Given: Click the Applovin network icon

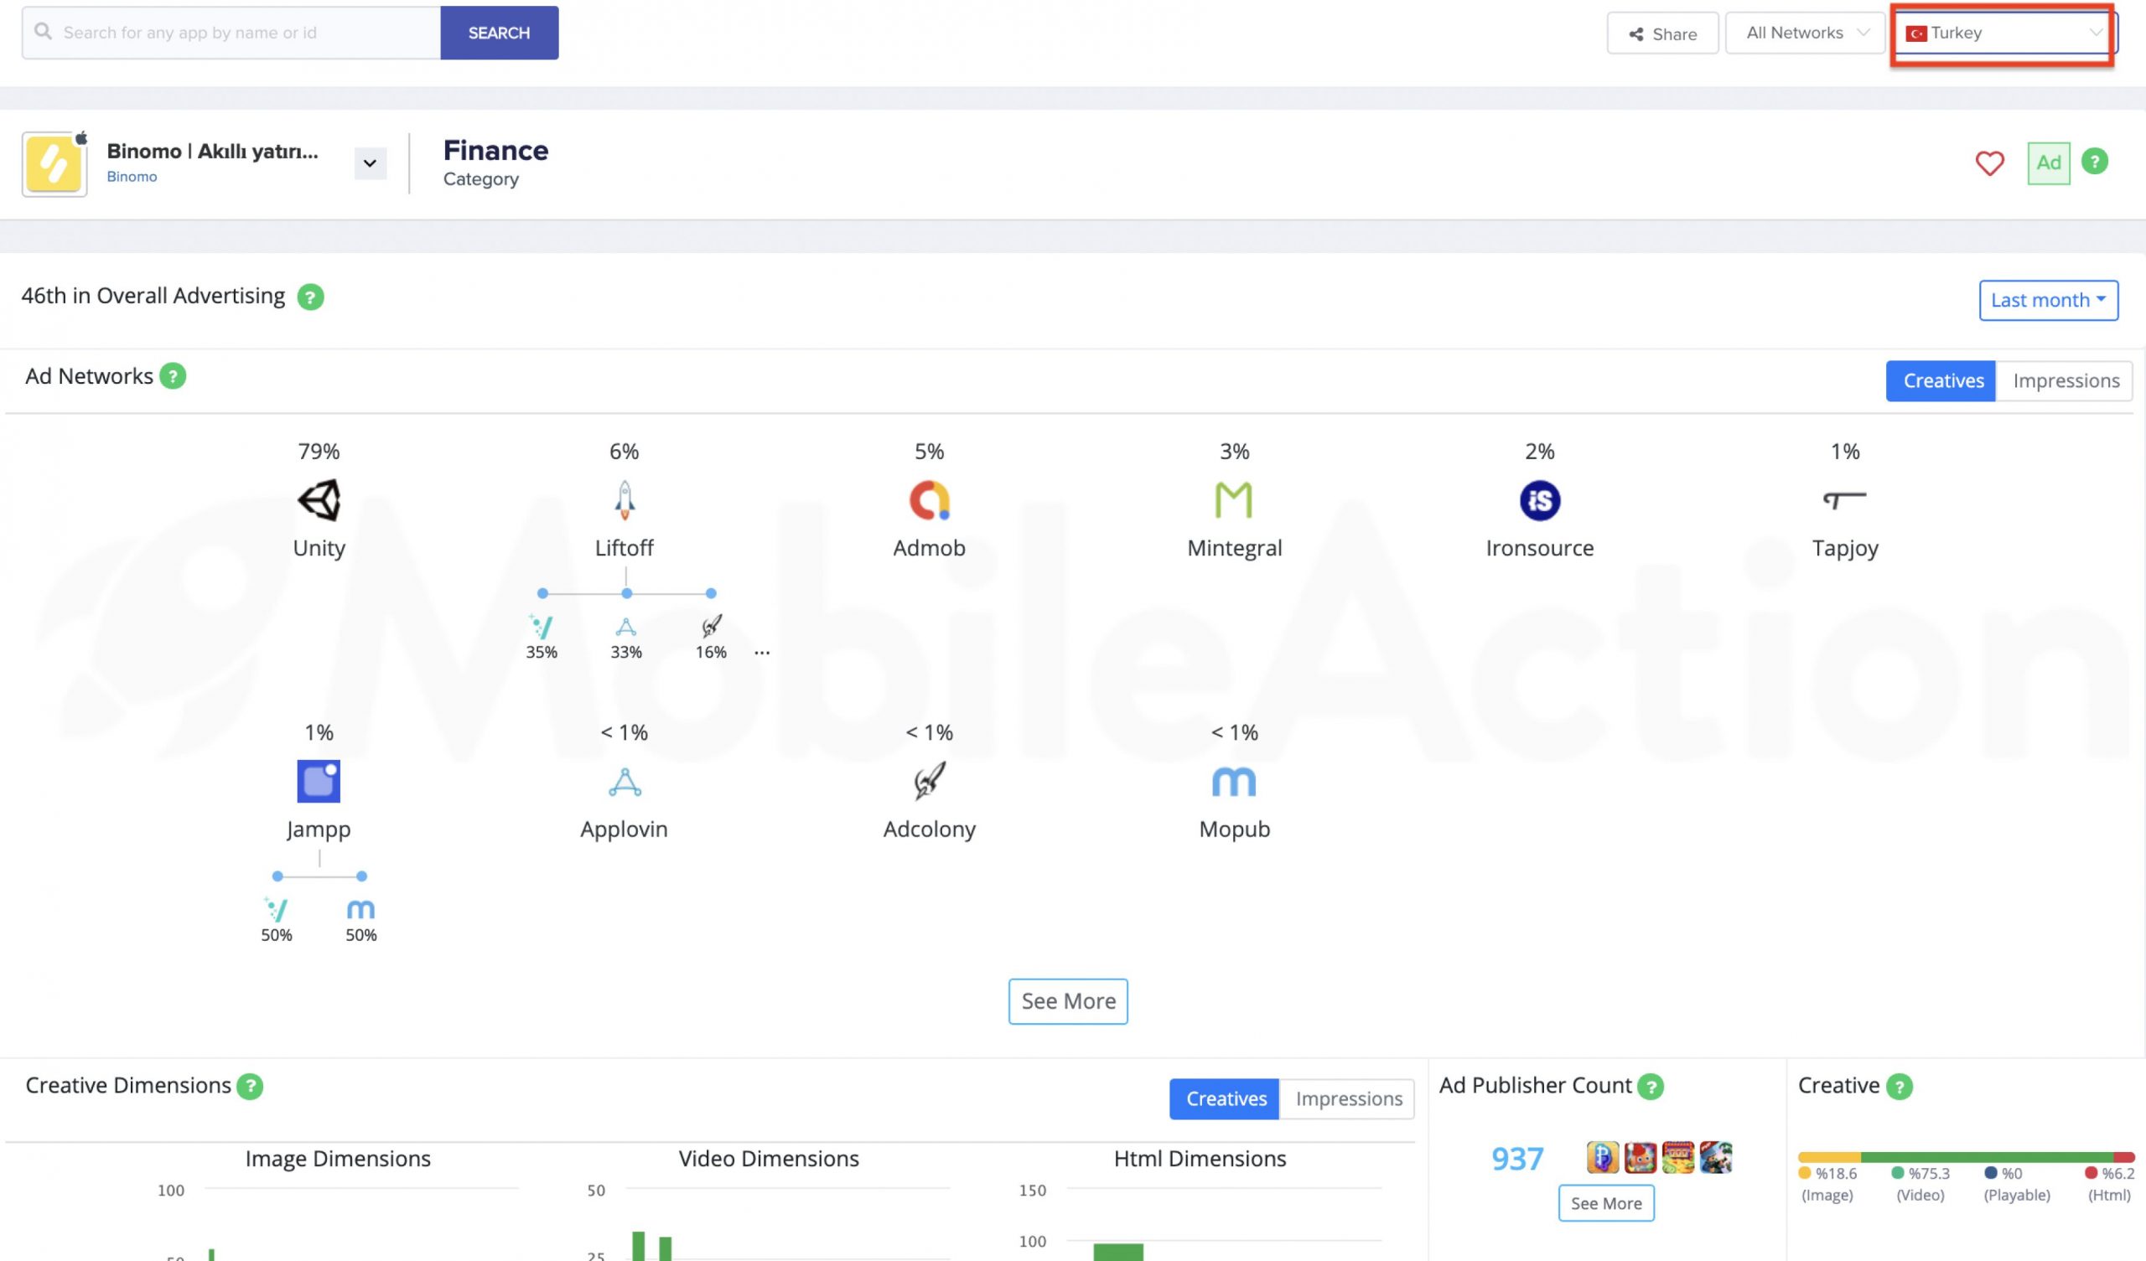Looking at the screenshot, I should pyautogui.click(x=625, y=782).
